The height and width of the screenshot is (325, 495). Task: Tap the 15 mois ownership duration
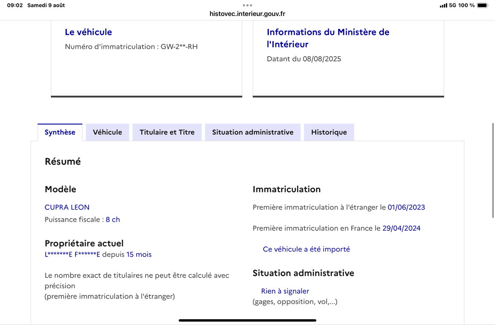coord(139,254)
